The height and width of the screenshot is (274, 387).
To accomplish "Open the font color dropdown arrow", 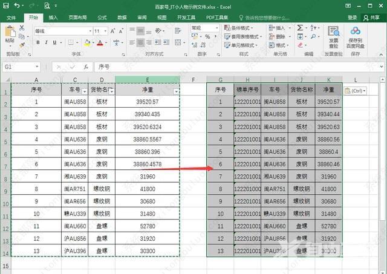I will point(106,43).
